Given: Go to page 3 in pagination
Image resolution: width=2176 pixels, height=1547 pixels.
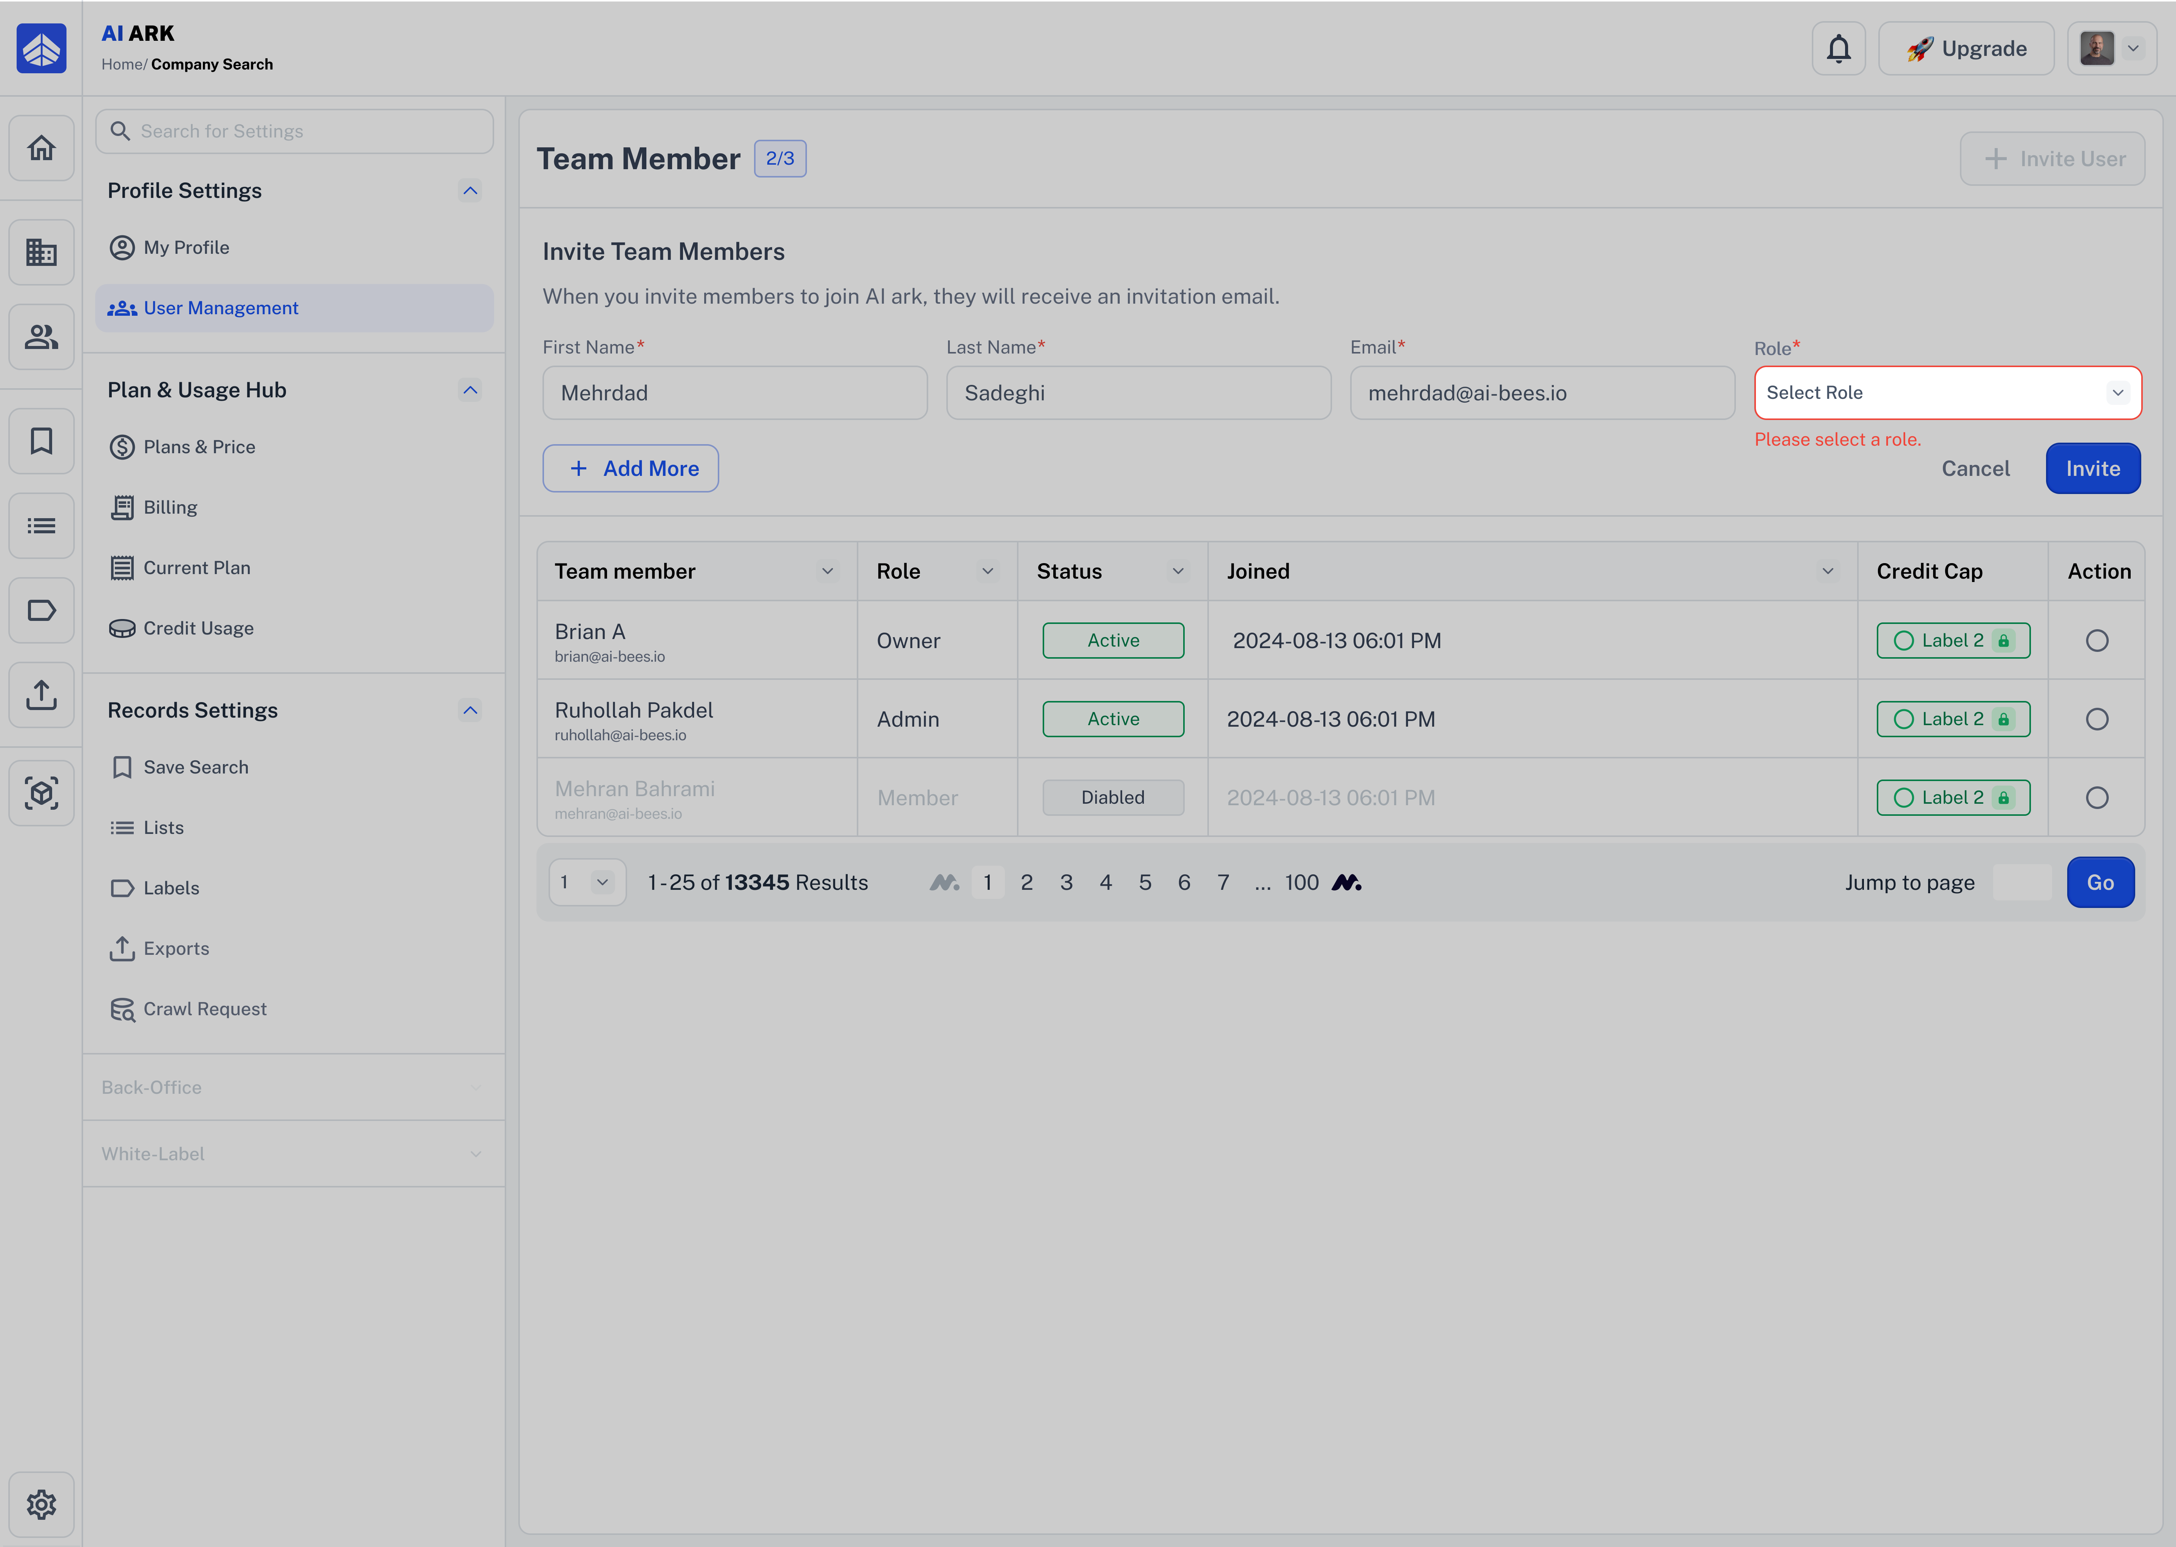Looking at the screenshot, I should point(1066,883).
